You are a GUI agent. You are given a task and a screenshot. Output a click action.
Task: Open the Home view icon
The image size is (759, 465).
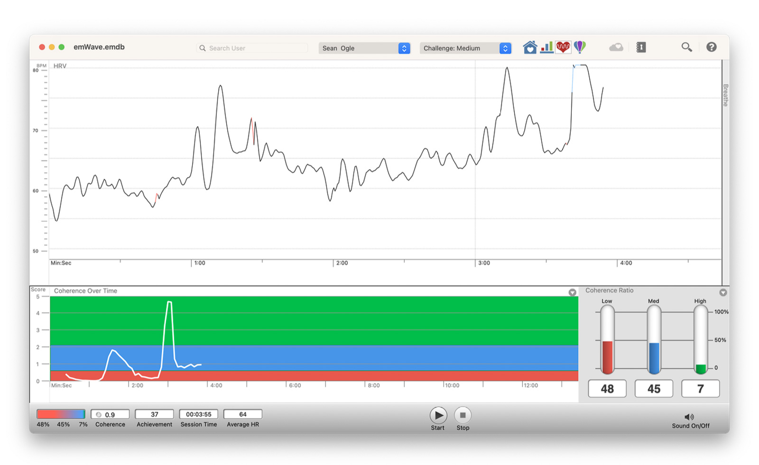click(x=530, y=47)
